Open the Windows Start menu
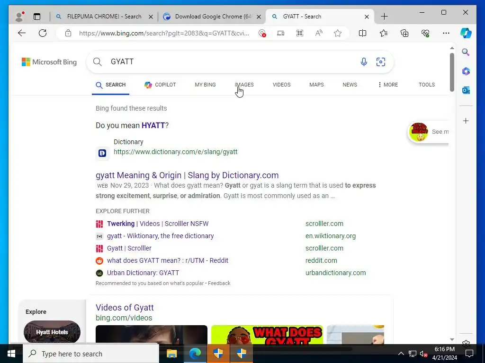 [x=11, y=354]
